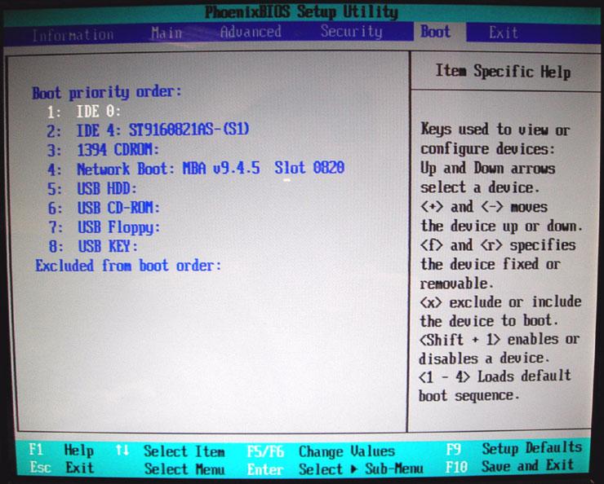Viewport: 604px width, 484px height.
Task: Click F10 Save and Exit in footer
Action: [510, 466]
